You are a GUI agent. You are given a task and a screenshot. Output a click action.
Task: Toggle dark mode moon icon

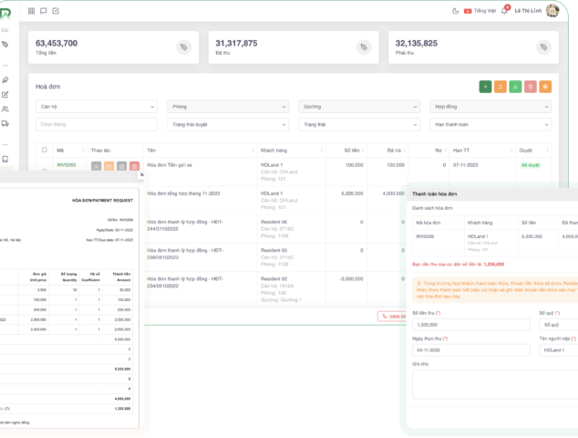(456, 11)
